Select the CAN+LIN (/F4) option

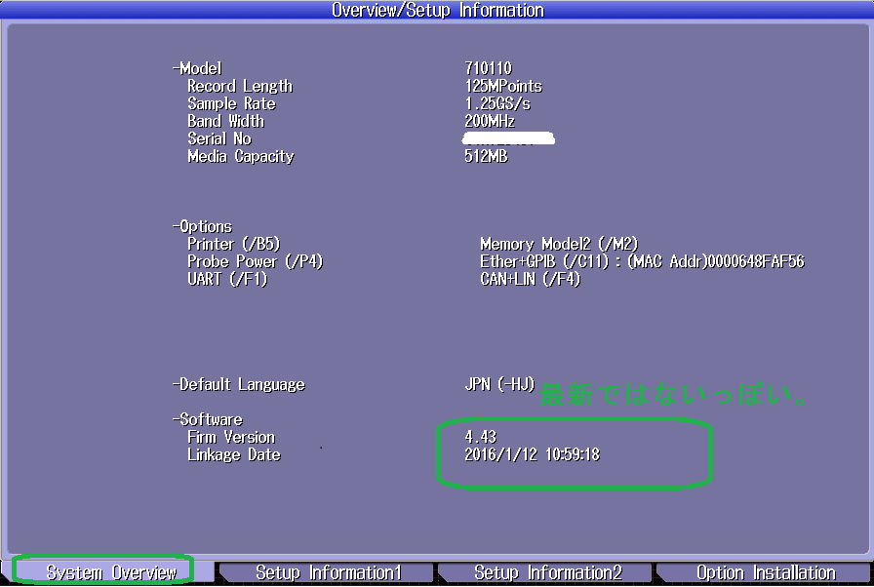pyautogui.click(x=530, y=279)
